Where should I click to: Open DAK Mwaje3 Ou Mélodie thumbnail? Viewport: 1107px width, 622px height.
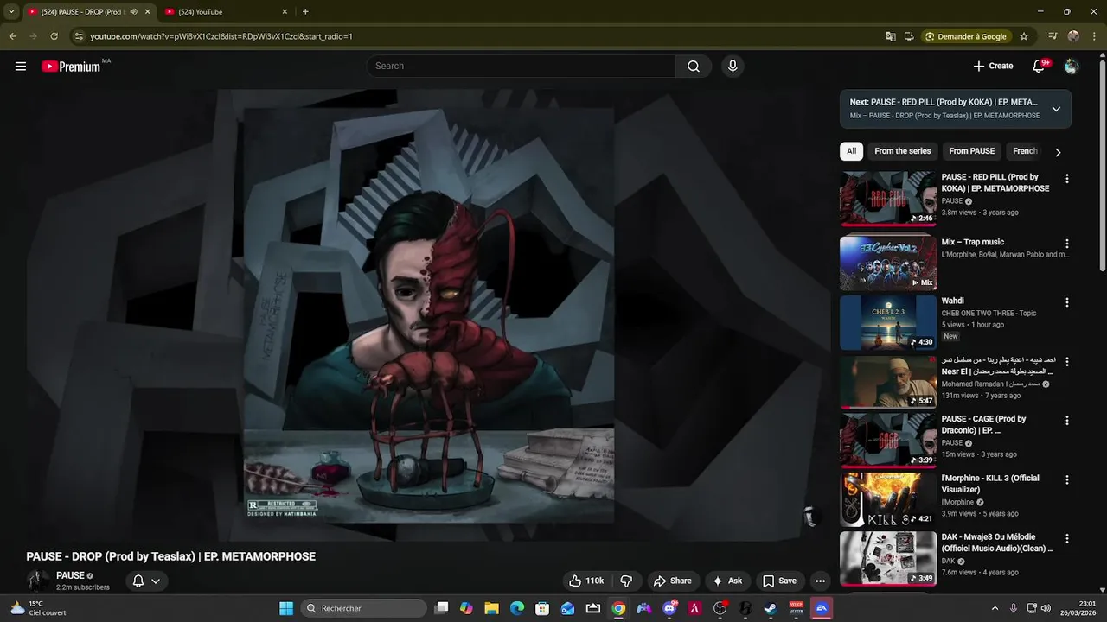pyautogui.click(x=888, y=558)
